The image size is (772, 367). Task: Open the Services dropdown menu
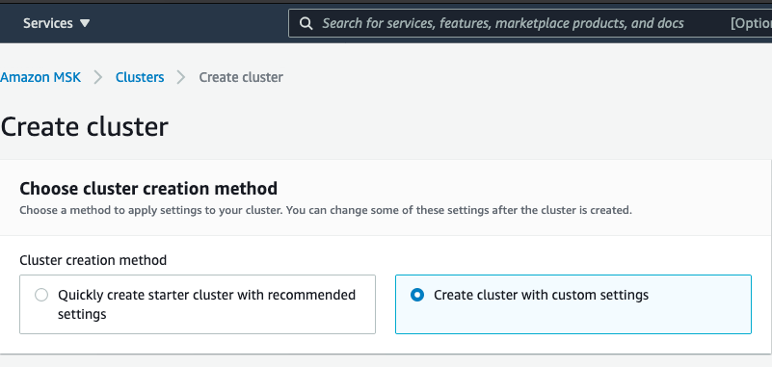click(57, 23)
